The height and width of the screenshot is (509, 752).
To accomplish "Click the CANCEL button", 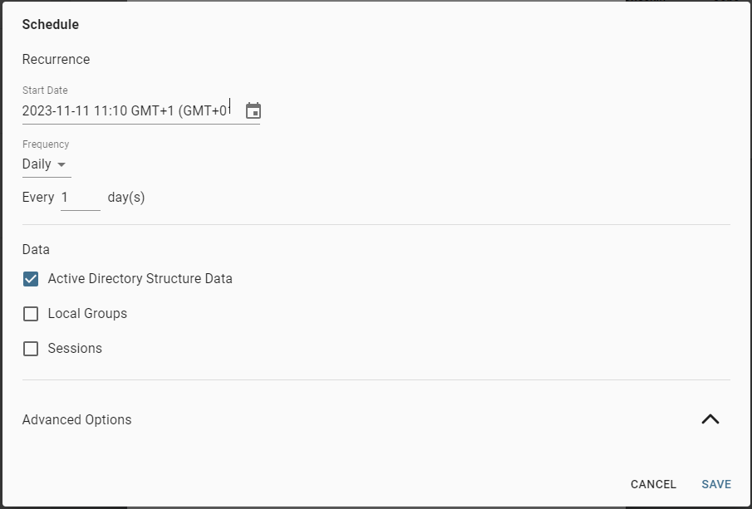I will coord(653,484).
